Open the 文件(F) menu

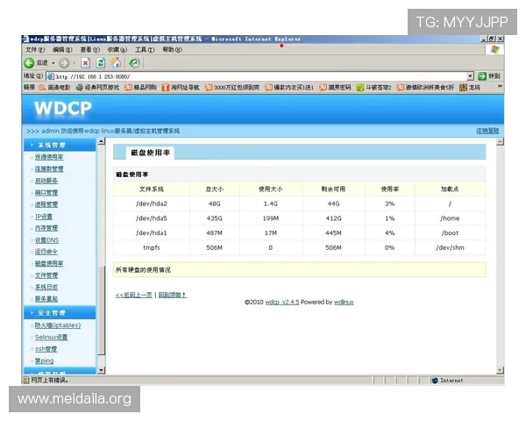click(x=36, y=51)
